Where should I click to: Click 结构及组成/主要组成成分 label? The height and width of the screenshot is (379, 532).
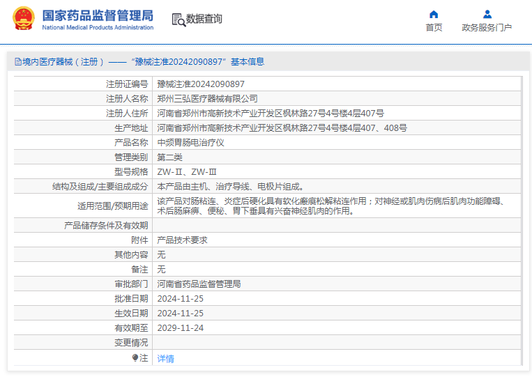pyautogui.click(x=100, y=187)
